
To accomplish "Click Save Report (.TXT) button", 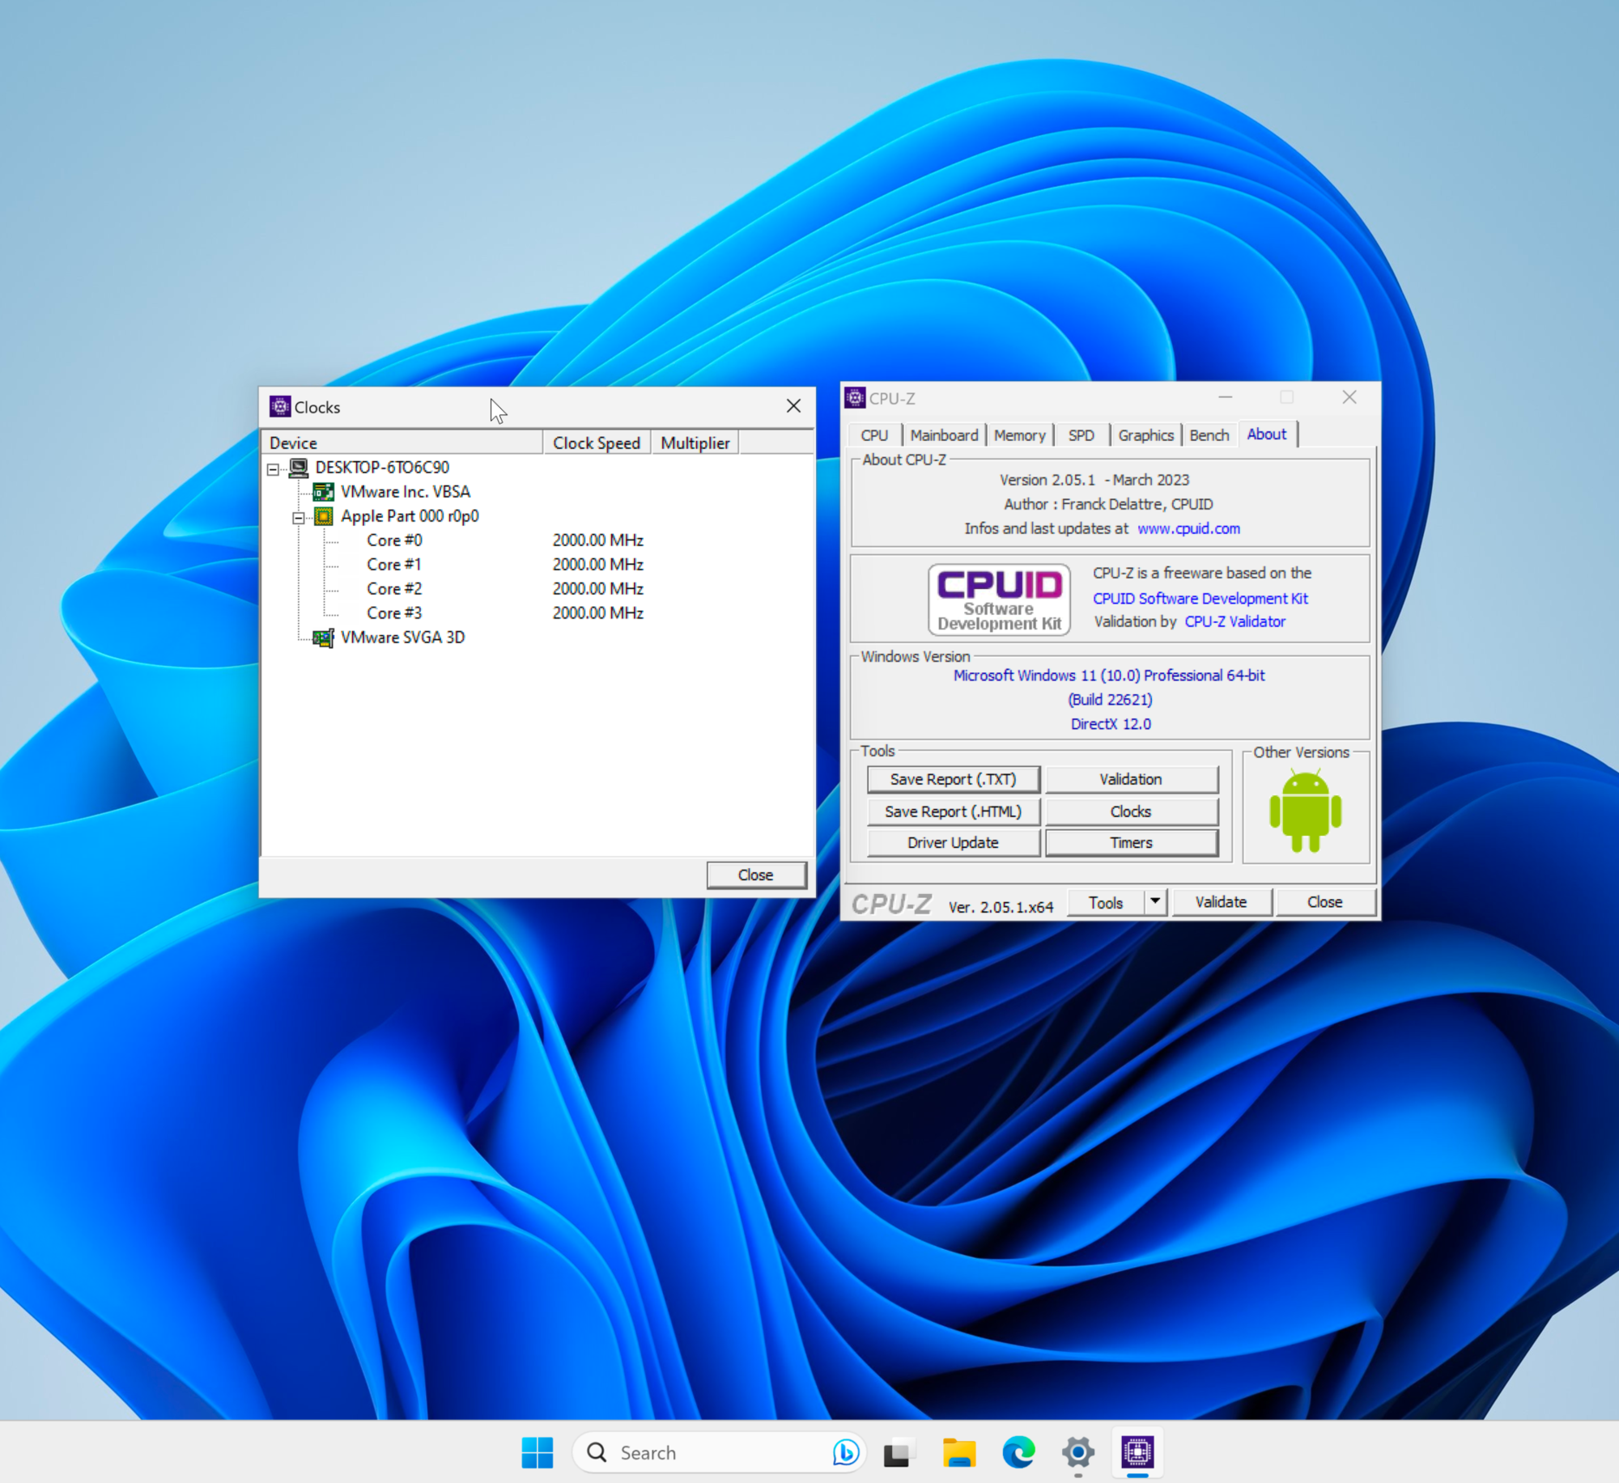I will tap(953, 779).
